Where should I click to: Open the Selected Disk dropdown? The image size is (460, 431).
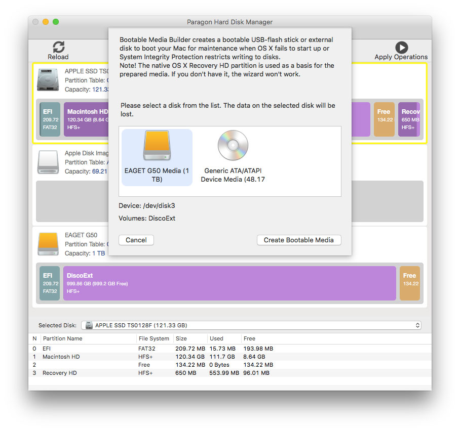pyautogui.click(x=251, y=325)
